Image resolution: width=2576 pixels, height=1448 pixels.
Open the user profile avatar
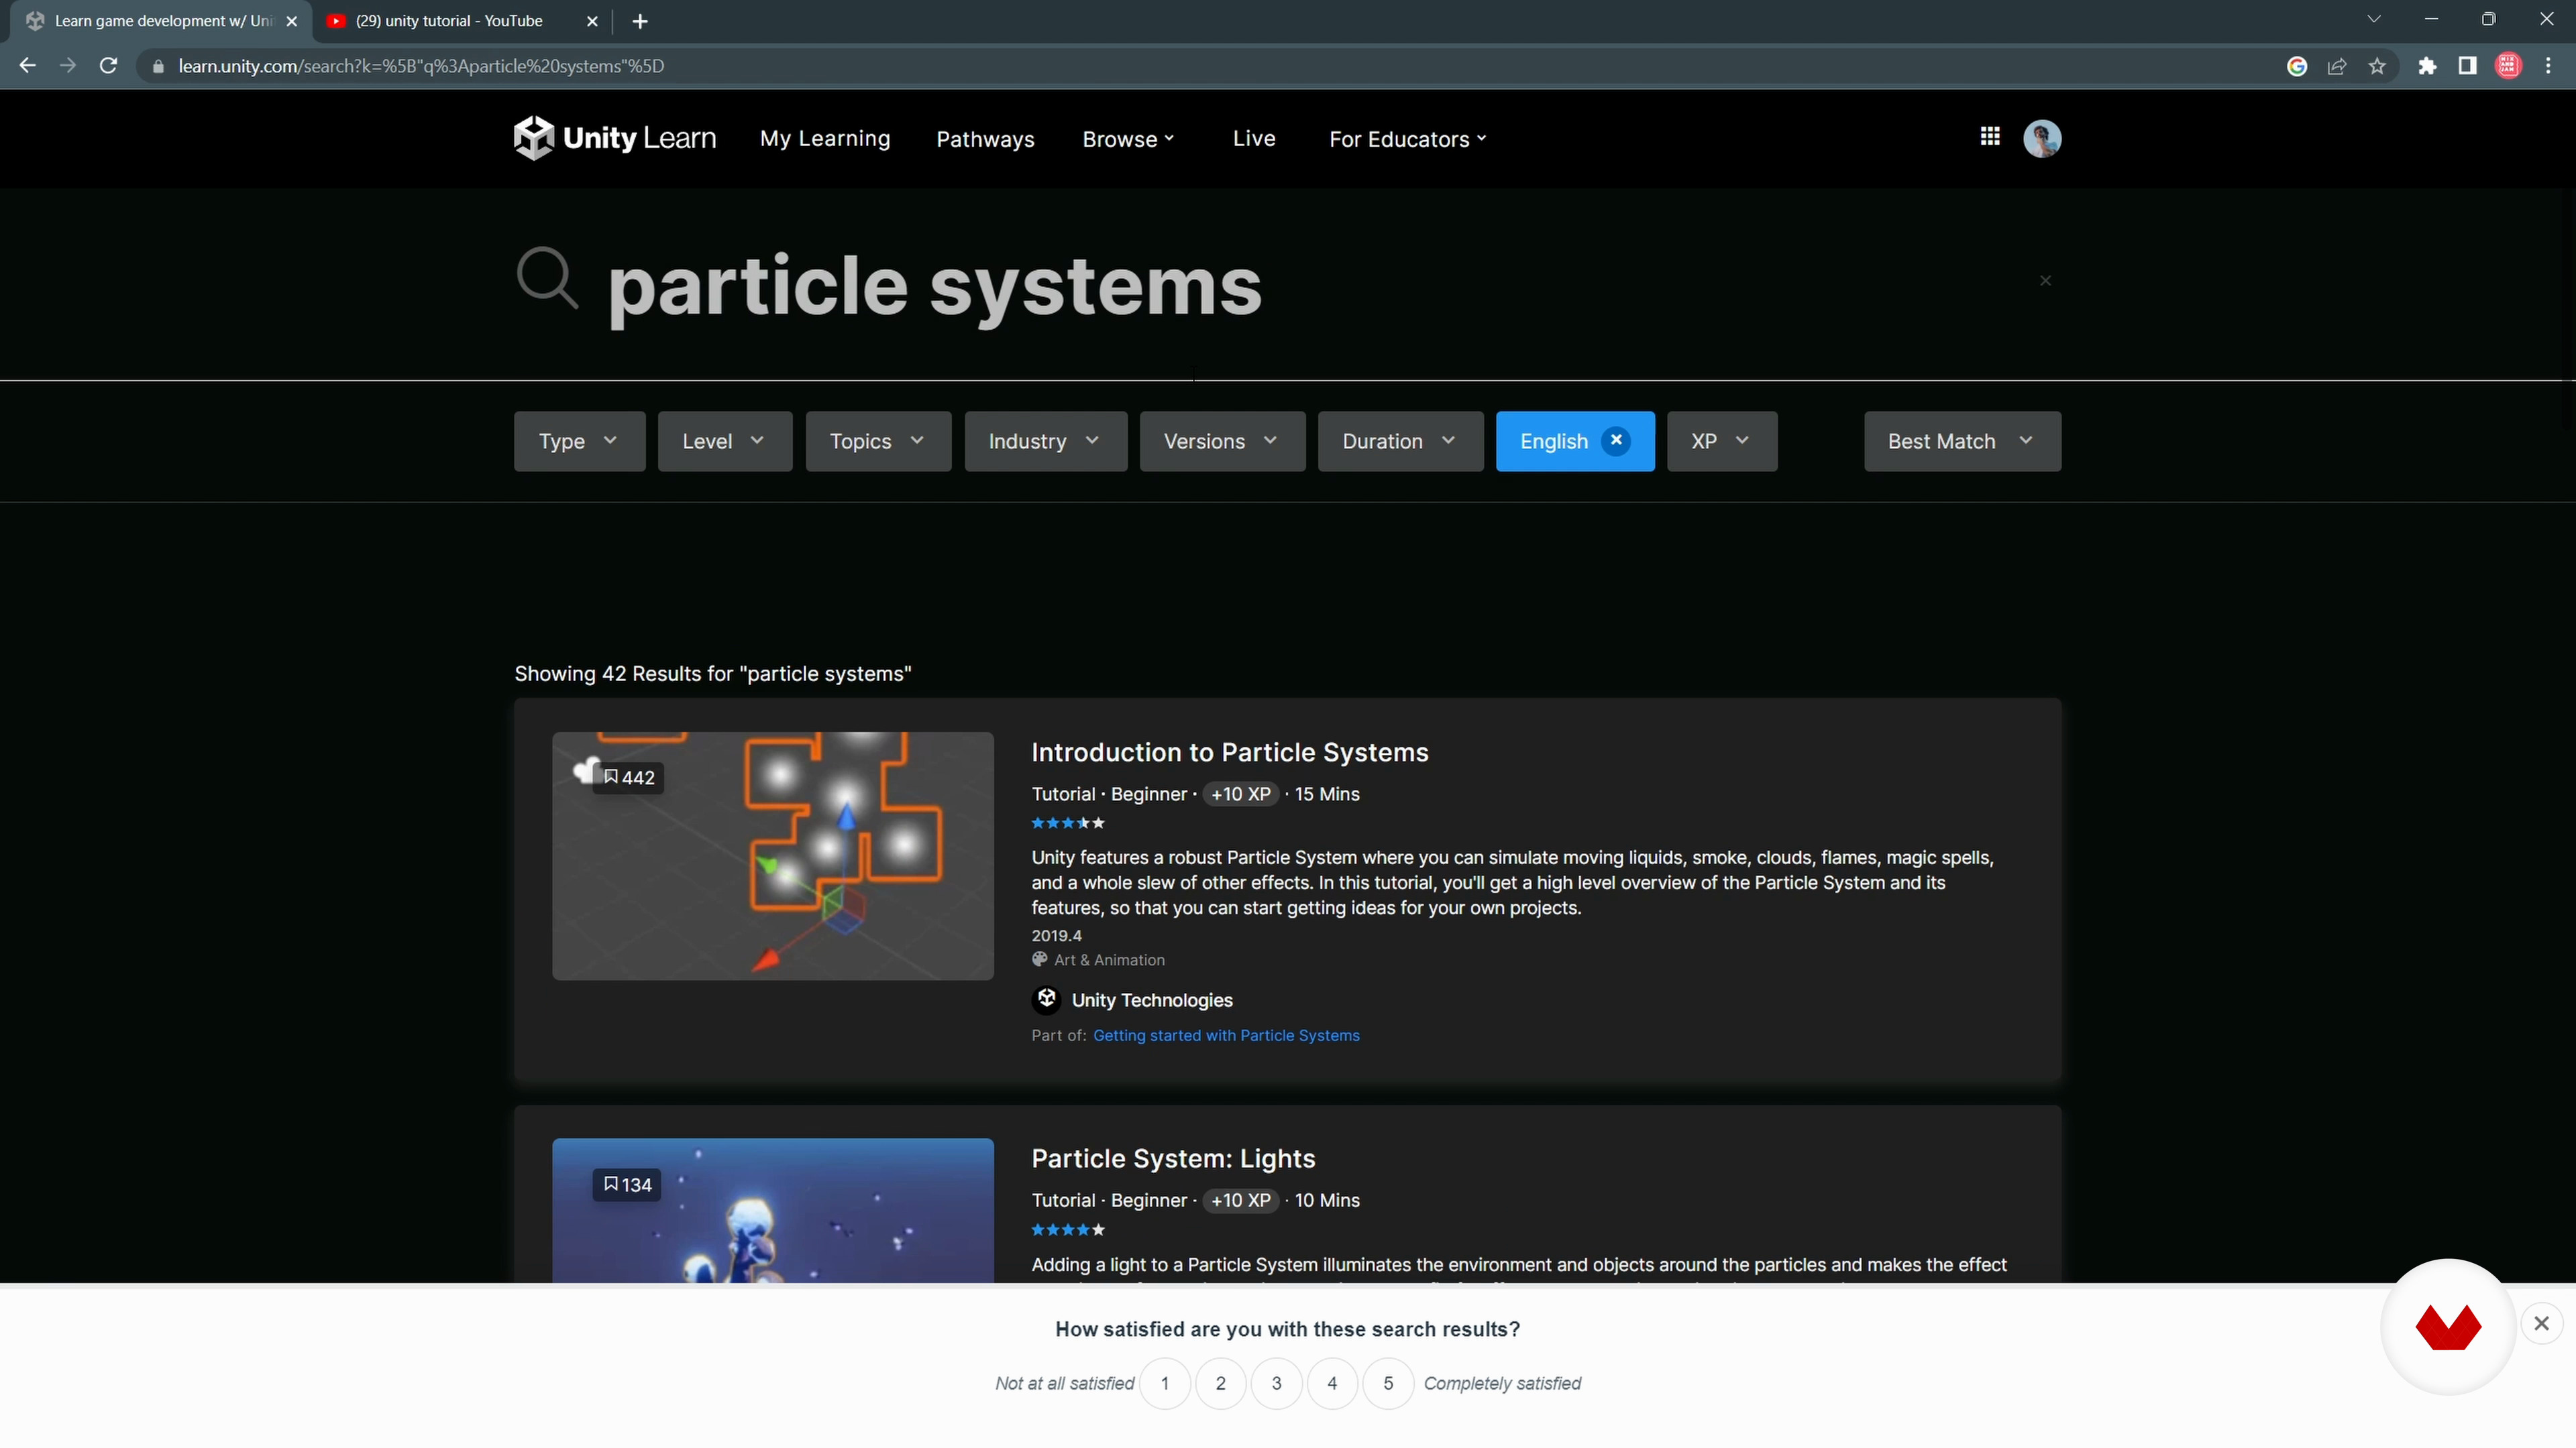pyautogui.click(x=2042, y=138)
